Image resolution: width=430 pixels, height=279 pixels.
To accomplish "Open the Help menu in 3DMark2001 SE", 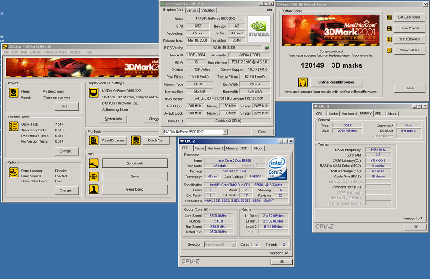I will tap(88, 52).
